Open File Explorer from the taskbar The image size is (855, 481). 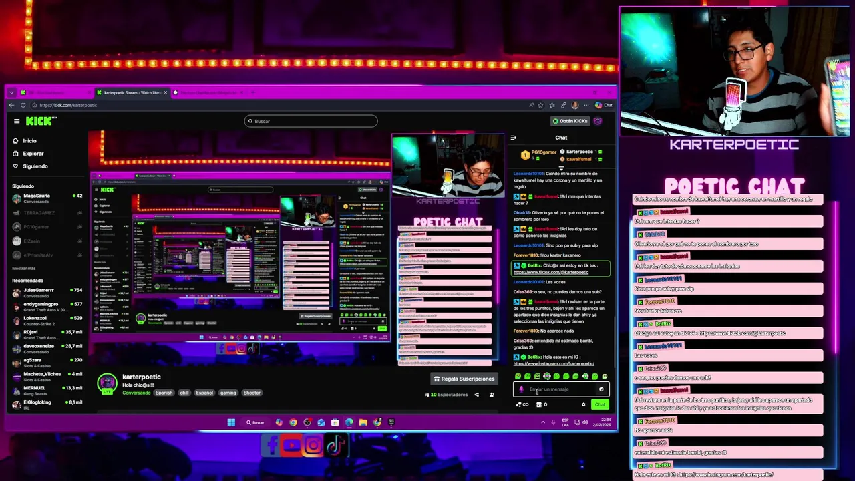[363, 422]
